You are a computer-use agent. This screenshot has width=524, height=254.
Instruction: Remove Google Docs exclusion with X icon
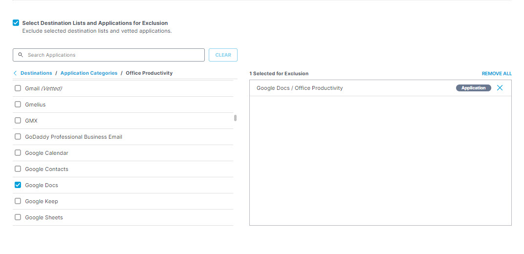[x=500, y=88]
